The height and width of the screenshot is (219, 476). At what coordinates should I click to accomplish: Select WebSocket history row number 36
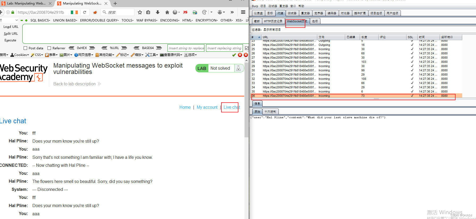coord(356,96)
